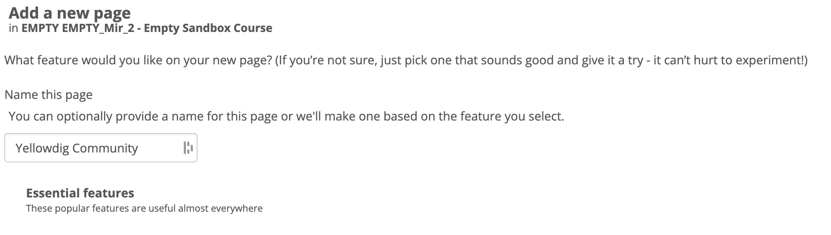831x235 pixels.
Task: Click the "Add a new page" heading
Action: [69, 13]
